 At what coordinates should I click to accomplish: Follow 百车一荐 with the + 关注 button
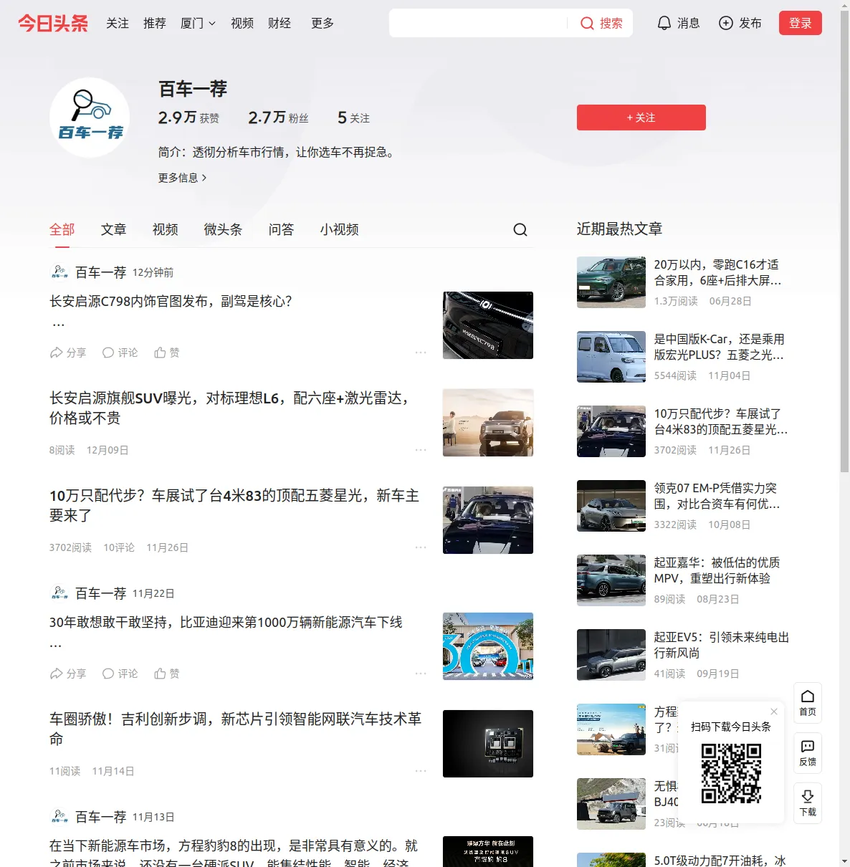coord(641,118)
